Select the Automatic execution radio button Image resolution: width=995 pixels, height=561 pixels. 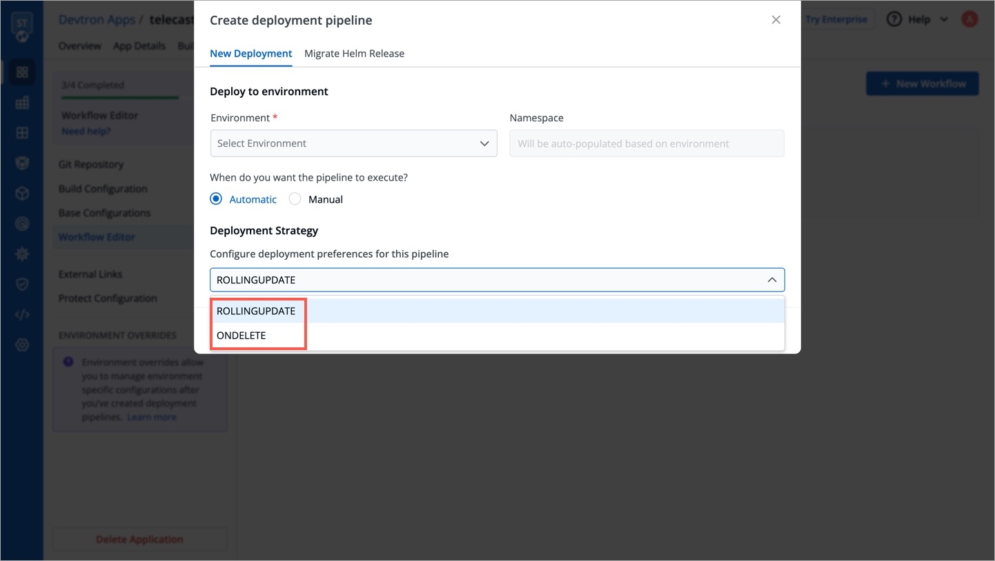(216, 199)
